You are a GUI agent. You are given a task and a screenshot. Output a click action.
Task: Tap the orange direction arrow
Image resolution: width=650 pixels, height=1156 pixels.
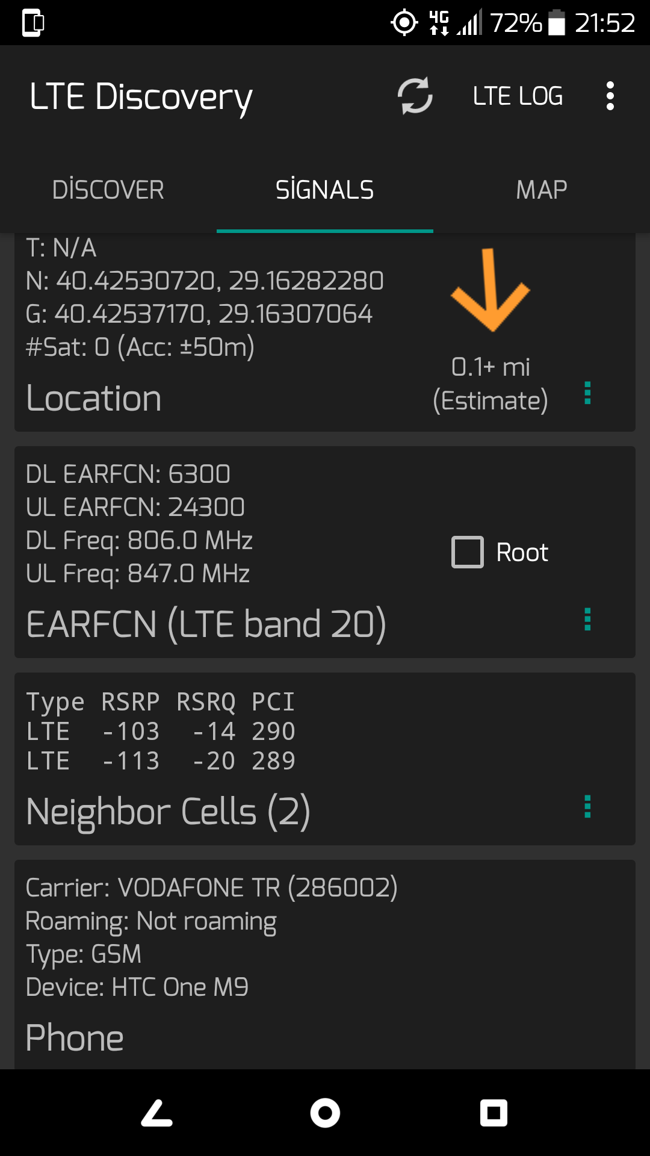click(490, 290)
